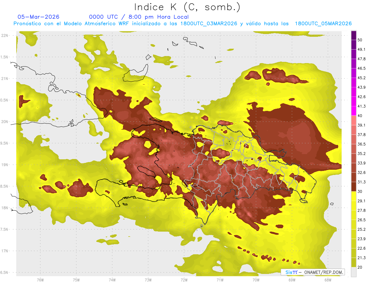The height and width of the screenshot is (284, 368).
Task: Click the "70W" longitude label
Action: [x=256, y=280]
